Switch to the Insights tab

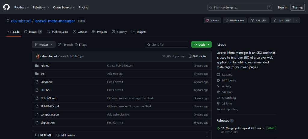click(x=139, y=32)
